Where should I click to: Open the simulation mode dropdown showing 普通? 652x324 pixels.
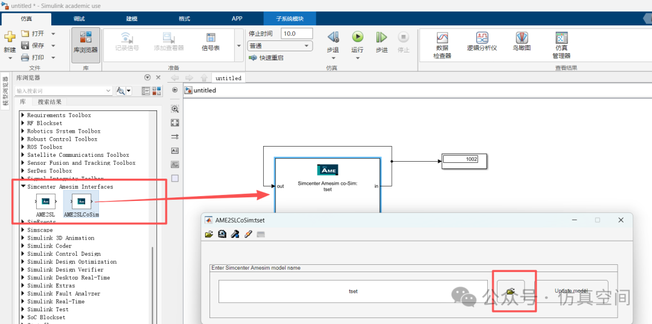pos(280,46)
